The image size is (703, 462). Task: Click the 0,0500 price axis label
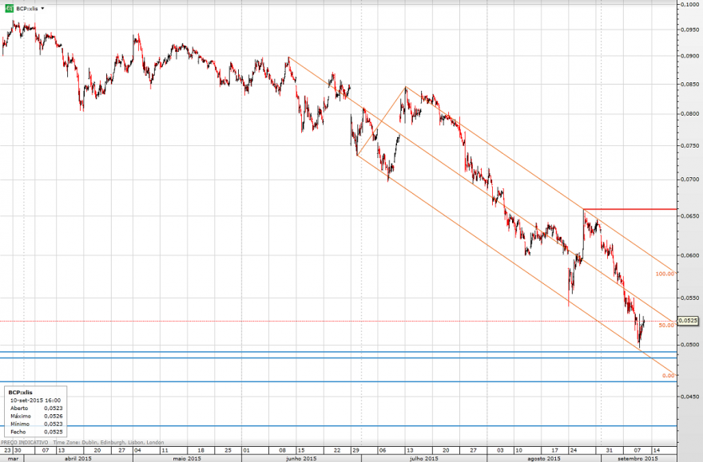tap(689, 345)
